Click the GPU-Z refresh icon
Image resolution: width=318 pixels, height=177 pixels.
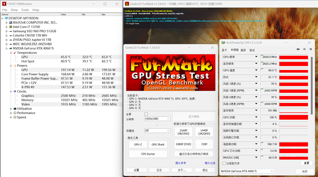click(304, 49)
